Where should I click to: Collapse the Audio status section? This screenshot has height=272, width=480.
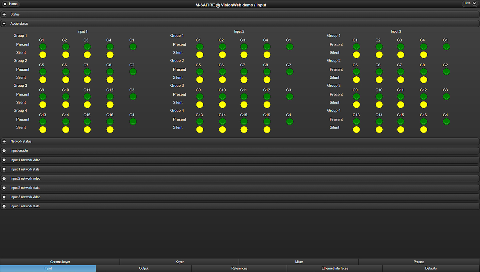pos(240,24)
